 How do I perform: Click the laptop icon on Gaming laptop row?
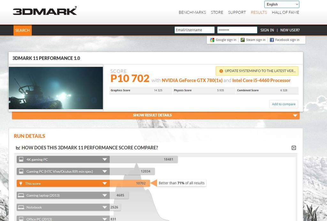[x=21, y=195]
